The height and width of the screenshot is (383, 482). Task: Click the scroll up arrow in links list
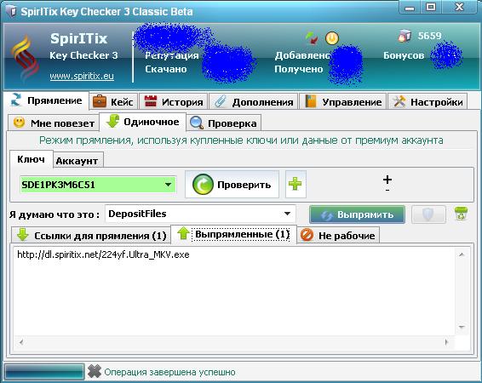(462, 254)
